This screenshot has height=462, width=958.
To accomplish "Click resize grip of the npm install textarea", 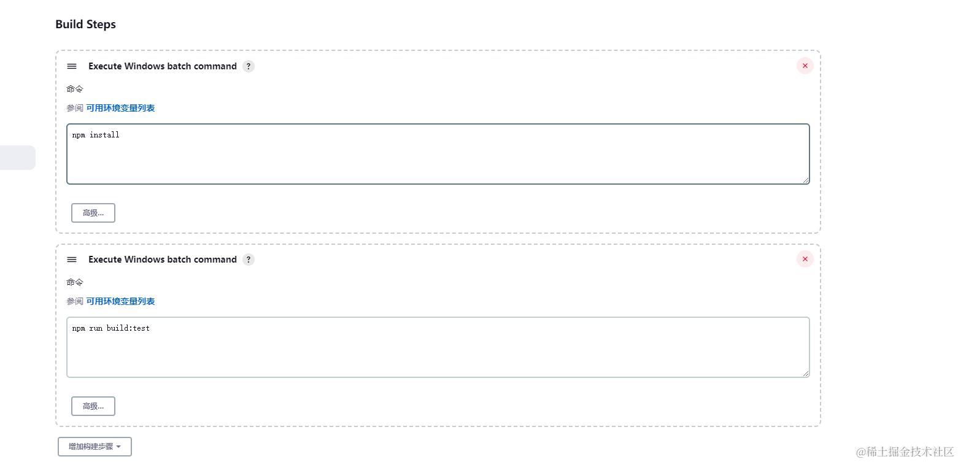I will (x=806, y=180).
